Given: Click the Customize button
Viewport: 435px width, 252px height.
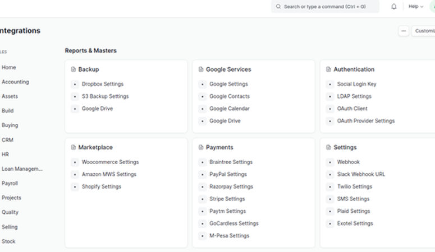Looking at the screenshot, I should coord(425,31).
